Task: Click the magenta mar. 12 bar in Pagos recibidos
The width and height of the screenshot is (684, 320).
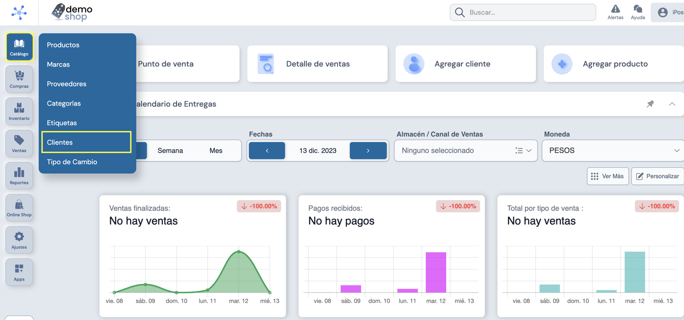Action: point(436,273)
